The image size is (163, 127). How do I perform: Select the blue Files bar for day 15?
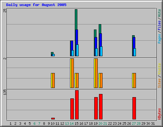(77, 37)
